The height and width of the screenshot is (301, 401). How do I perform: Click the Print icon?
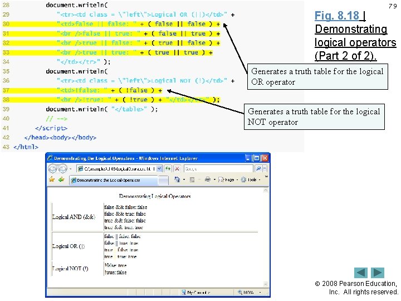(x=208, y=179)
